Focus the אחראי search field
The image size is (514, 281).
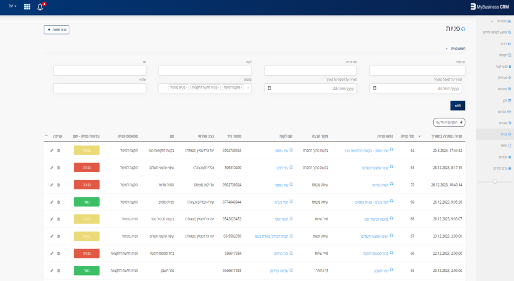[x=100, y=88]
